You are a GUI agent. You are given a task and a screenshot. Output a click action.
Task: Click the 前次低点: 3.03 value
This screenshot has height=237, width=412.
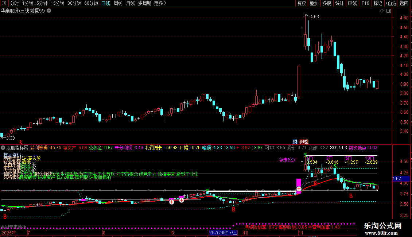tap(363, 148)
